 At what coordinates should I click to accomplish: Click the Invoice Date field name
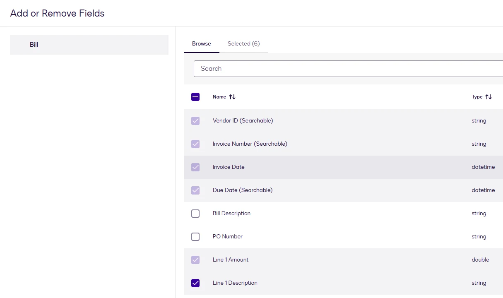point(229,167)
